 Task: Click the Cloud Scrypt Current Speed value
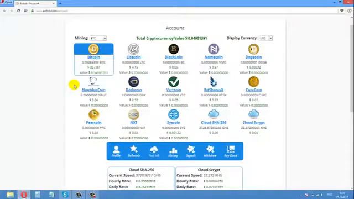212,175
